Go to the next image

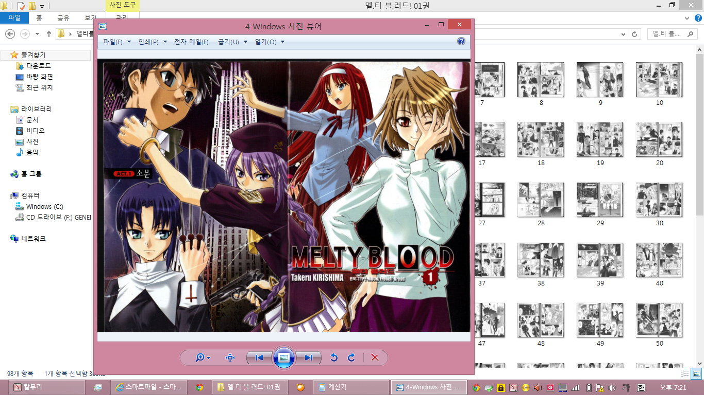tap(308, 358)
